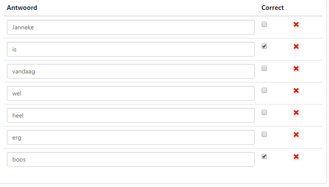Remove the 'is' answer with red X

click(296, 47)
